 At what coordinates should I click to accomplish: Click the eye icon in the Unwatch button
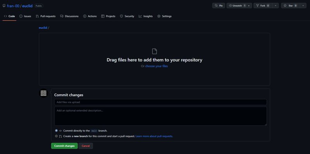click(x=230, y=5)
